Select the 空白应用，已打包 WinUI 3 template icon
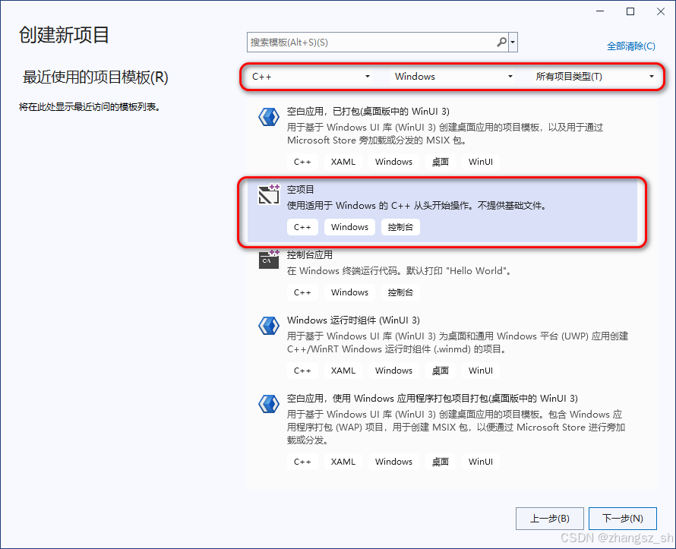 tap(269, 117)
